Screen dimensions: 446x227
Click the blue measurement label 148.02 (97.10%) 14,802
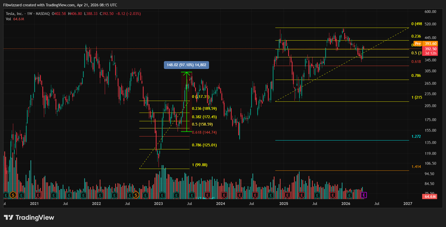(x=186, y=65)
